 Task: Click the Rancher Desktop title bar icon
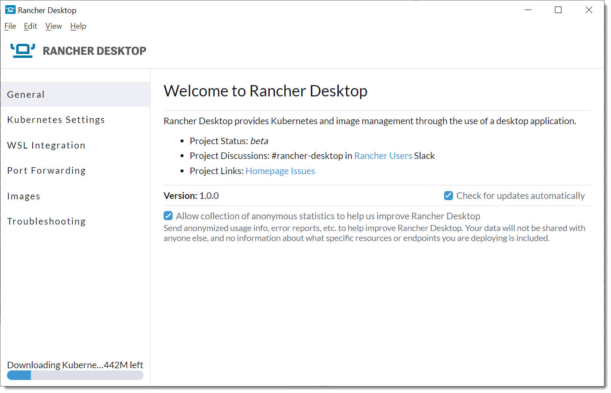click(10, 10)
